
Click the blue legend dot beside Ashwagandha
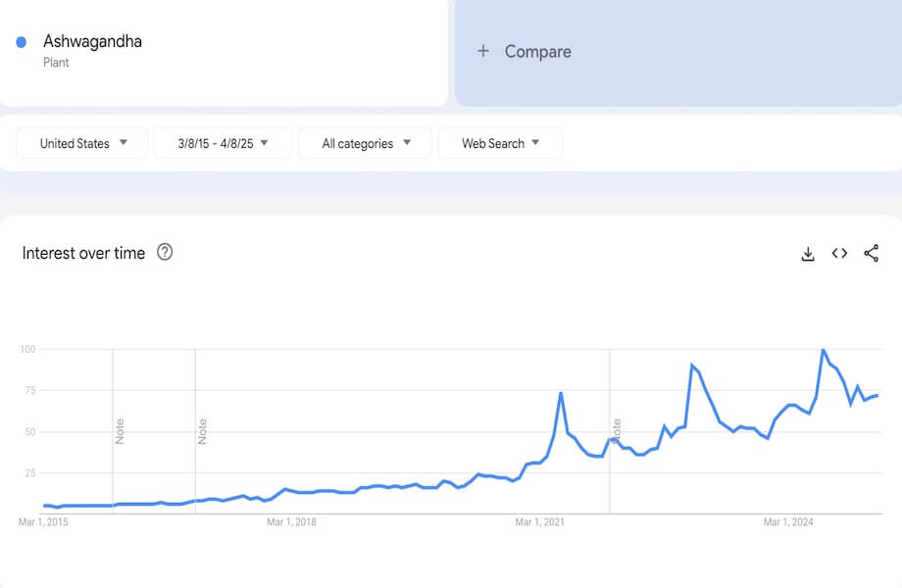pyautogui.click(x=21, y=41)
